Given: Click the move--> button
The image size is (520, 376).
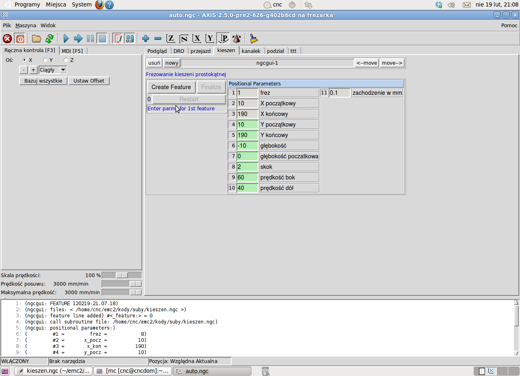Looking at the screenshot, I should pyautogui.click(x=392, y=63).
